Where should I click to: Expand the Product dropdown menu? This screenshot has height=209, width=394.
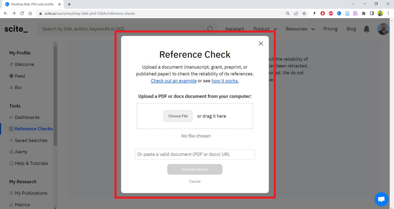click(265, 29)
